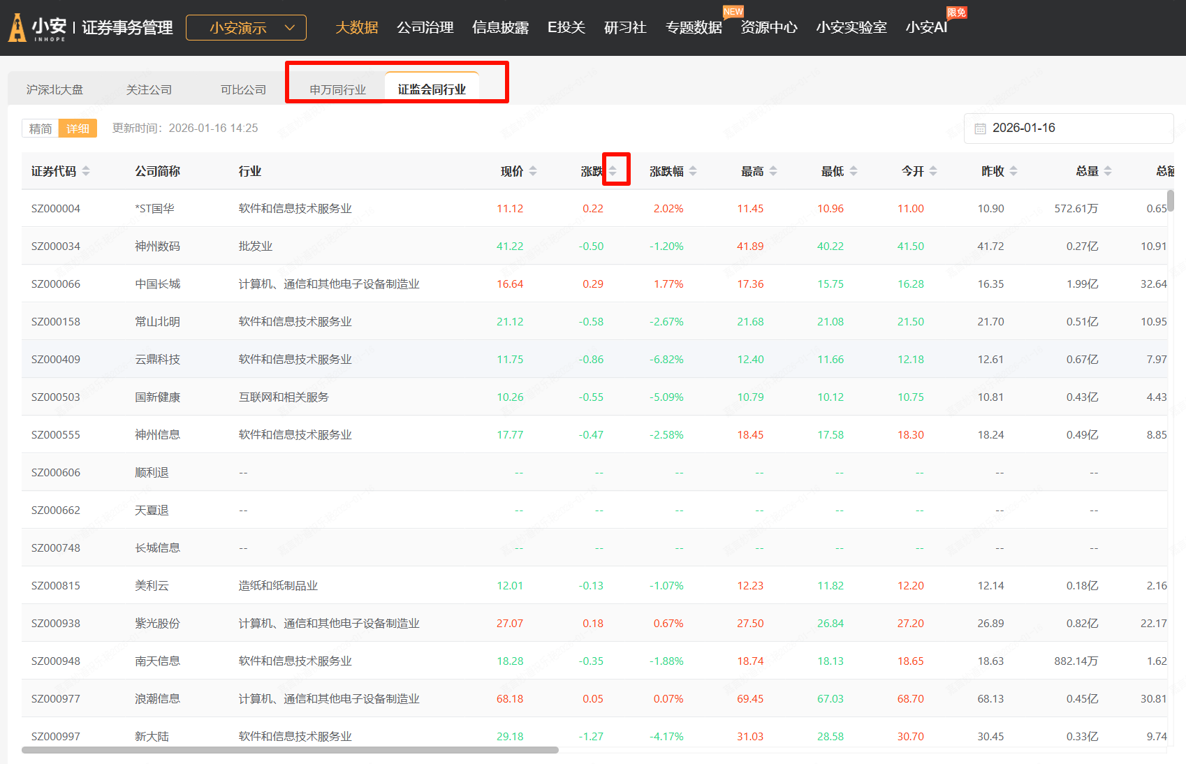
Task: Open the 可比公司 tab
Action: [243, 89]
